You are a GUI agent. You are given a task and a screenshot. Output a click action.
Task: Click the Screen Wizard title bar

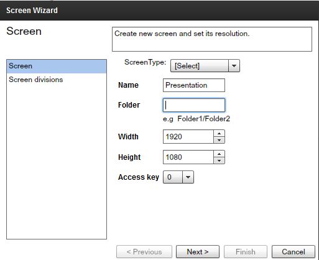[x=159, y=10]
